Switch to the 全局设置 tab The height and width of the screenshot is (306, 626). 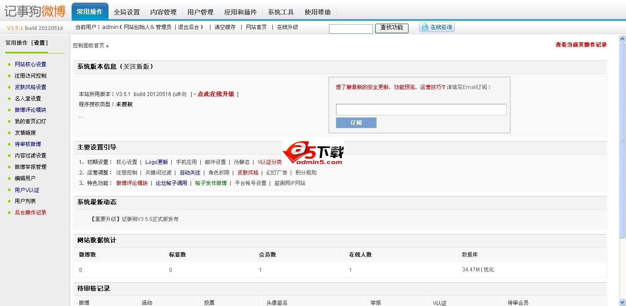click(x=127, y=12)
